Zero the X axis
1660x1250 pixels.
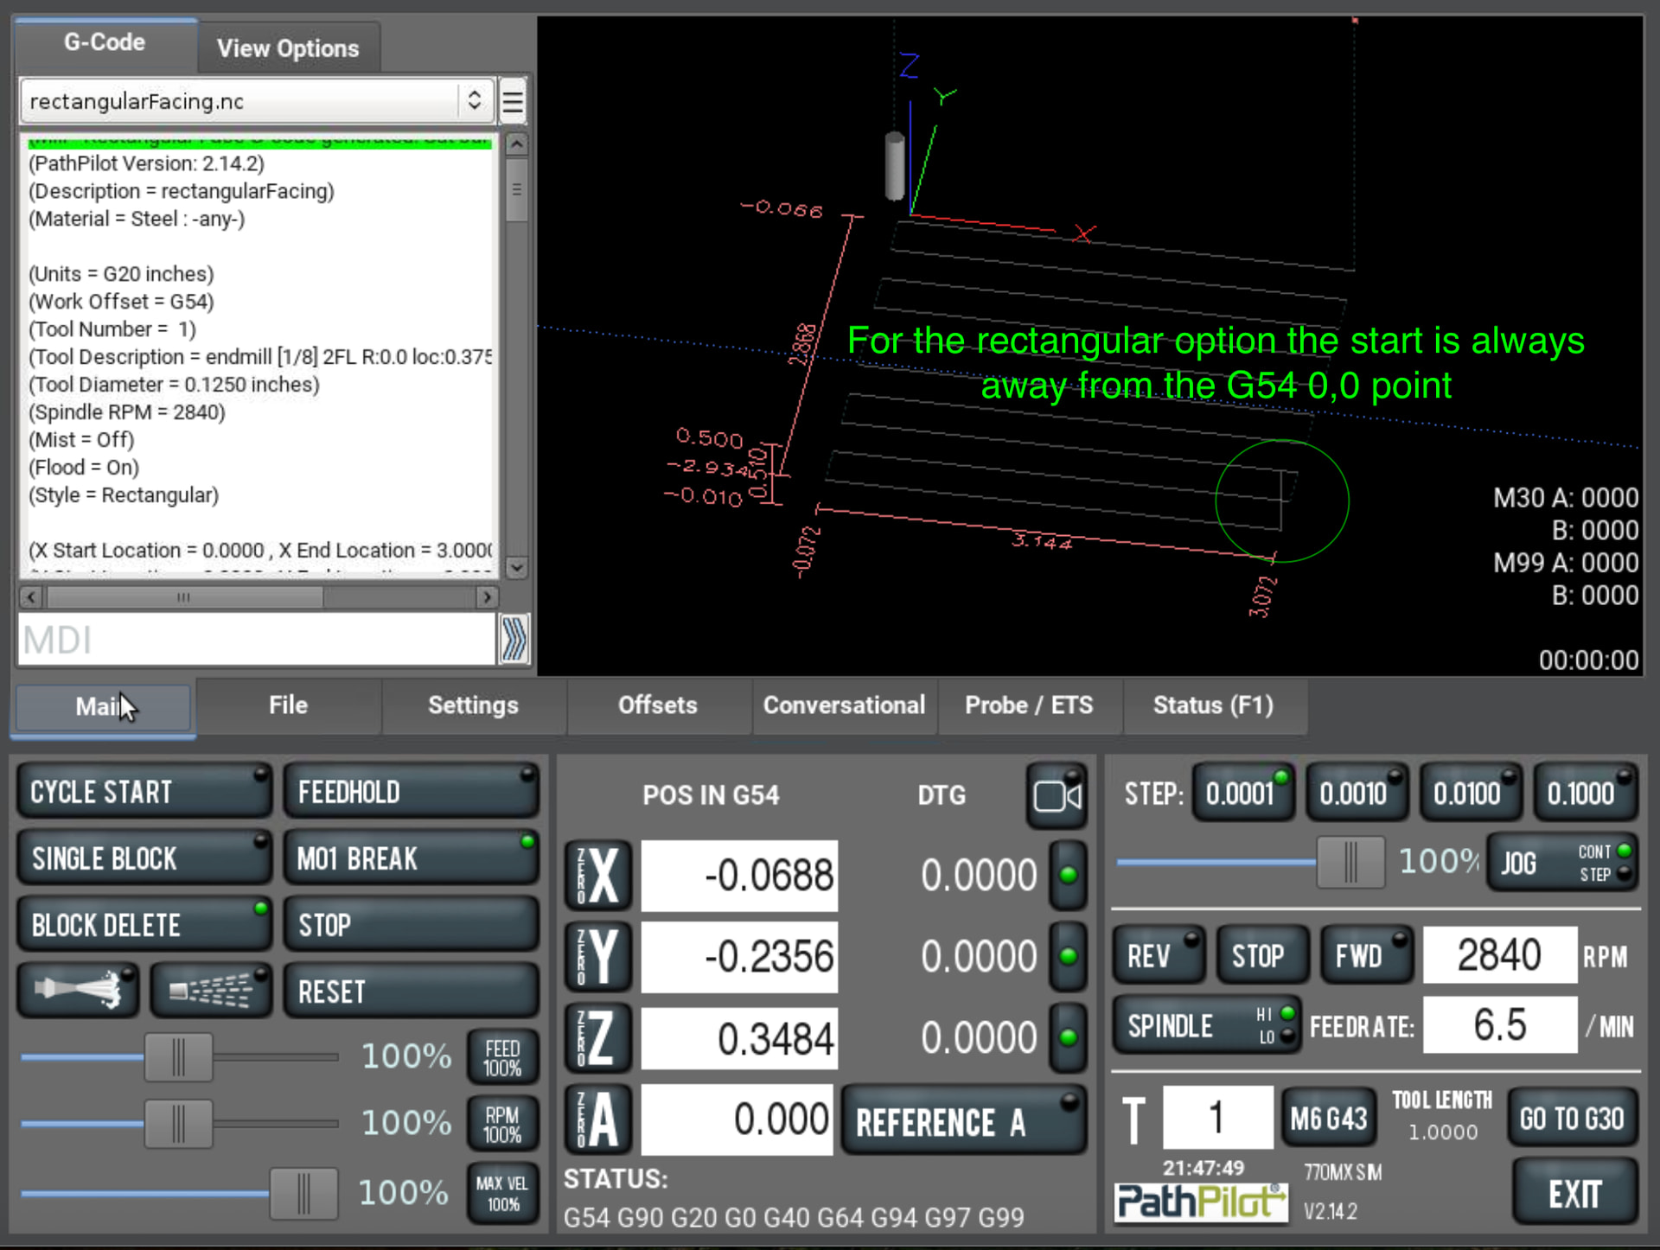[598, 875]
